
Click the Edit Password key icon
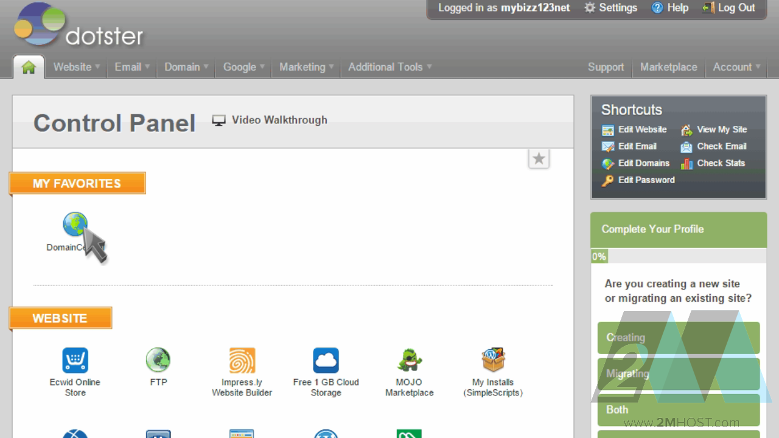tap(608, 181)
